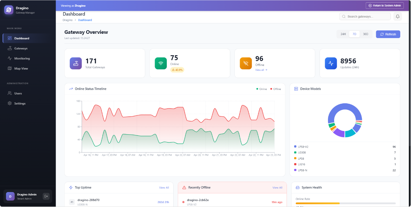Open Settings under Administration
Image resolution: width=411 pixels, height=207 pixels.
(28, 103)
